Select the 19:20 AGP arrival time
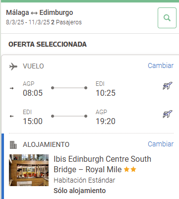 point(106,121)
